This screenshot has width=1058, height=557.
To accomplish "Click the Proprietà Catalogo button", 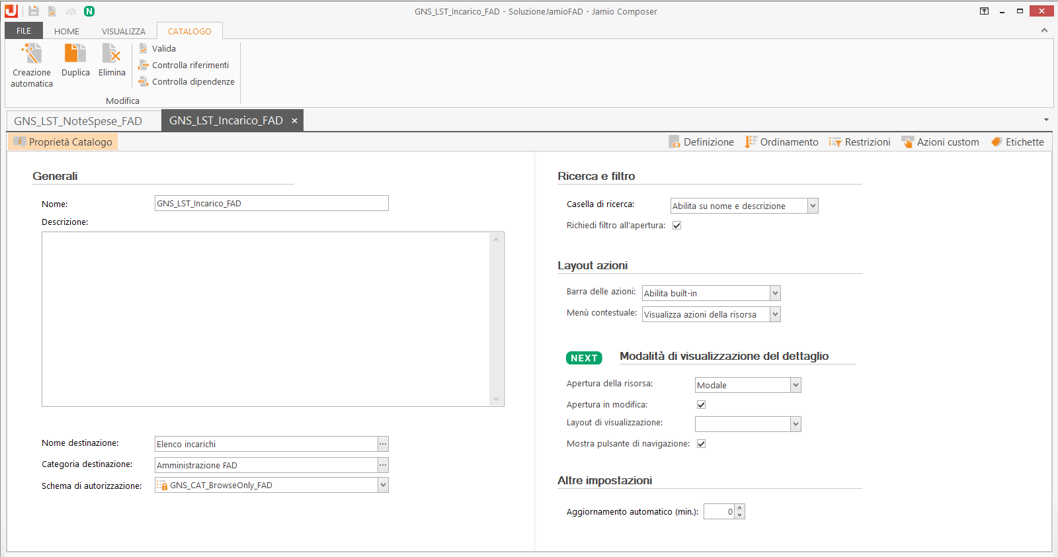I will (63, 142).
